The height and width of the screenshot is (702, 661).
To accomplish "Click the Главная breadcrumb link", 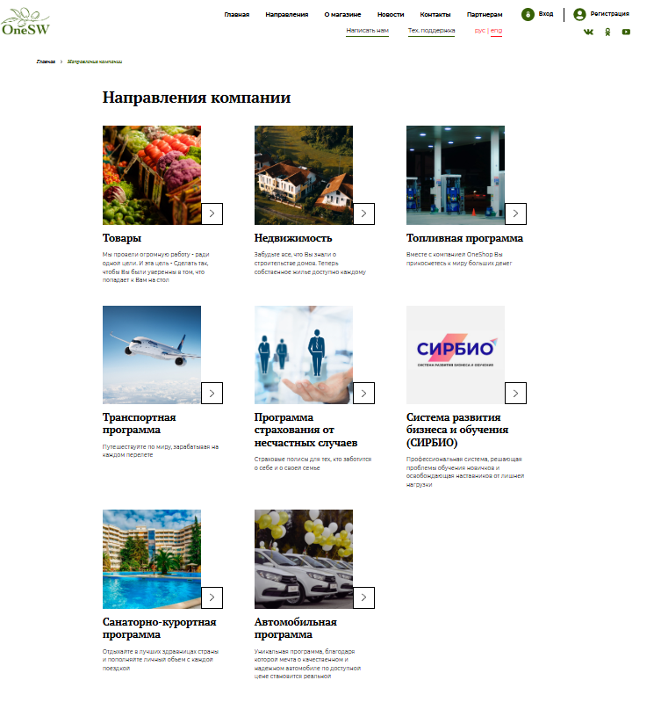I will pyautogui.click(x=46, y=62).
